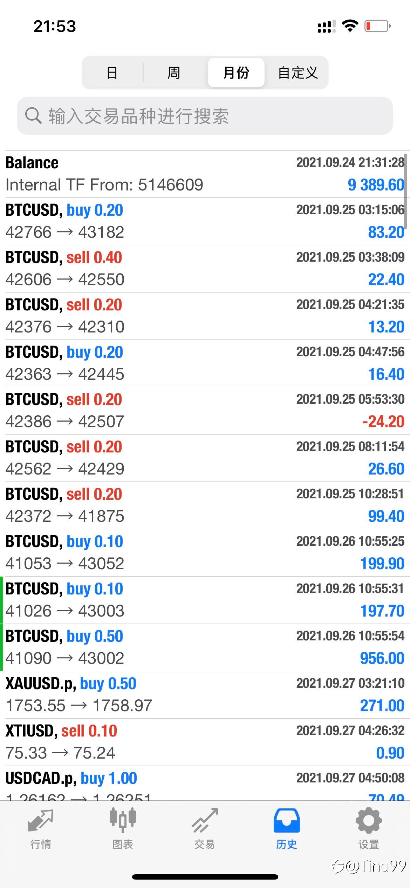Tap the battery status icon
410x888 pixels.
(378, 26)
